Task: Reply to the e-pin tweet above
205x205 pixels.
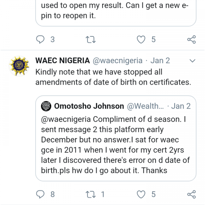Action: coord(40,40)
